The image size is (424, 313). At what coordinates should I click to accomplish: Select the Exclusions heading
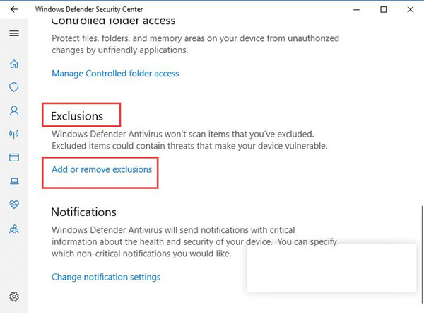pyautogui.click(x=77, y=116)
